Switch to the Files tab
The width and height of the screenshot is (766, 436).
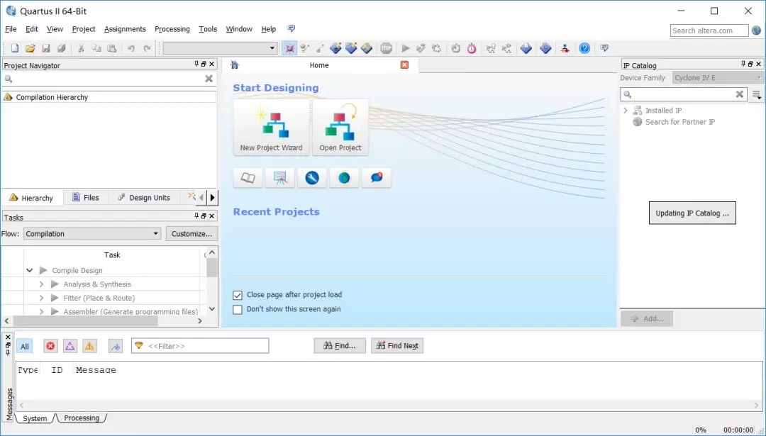[86, 197]
